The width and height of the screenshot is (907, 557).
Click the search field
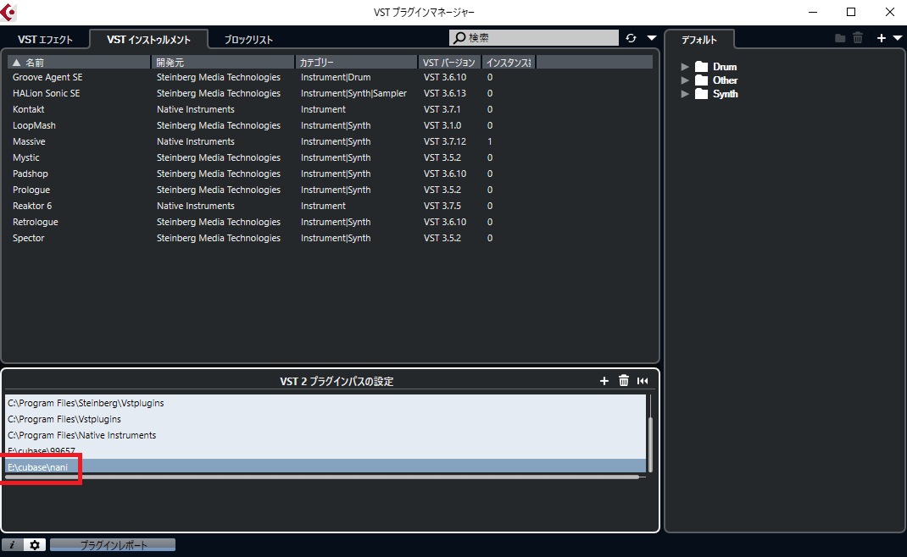pyautogui.click(x=534, y=38)
